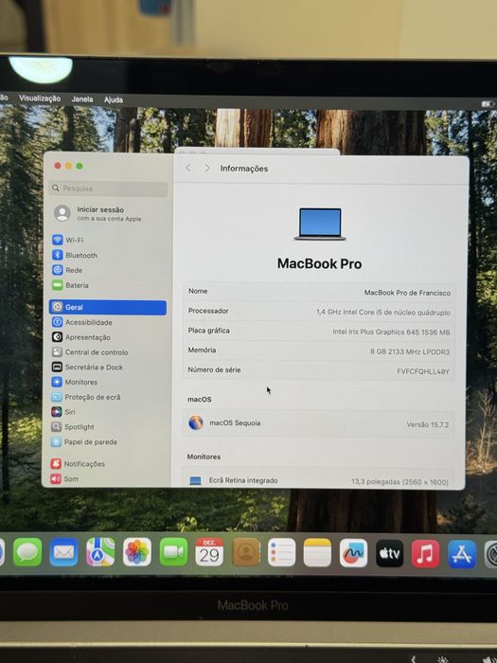The width and height of the screenshot is (497, 663).
Task: Open Ajuda menu in menu bar
Action: point(114,99)
